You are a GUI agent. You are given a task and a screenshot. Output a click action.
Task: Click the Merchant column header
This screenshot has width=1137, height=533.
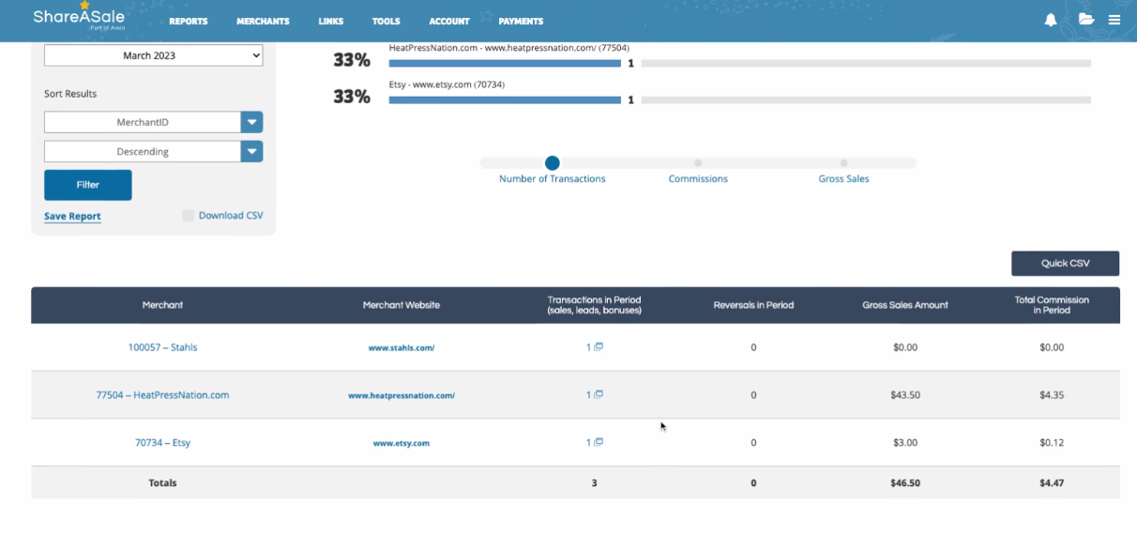(162, 305)
